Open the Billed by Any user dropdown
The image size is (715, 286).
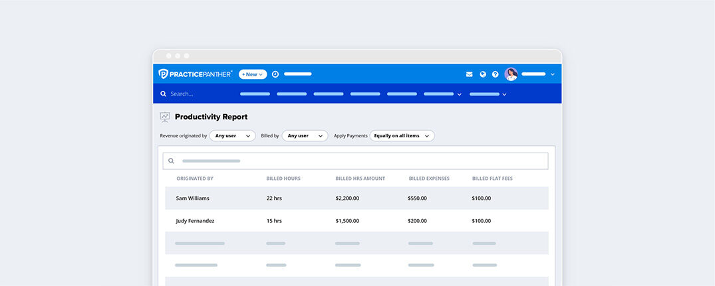click(305, 135)
